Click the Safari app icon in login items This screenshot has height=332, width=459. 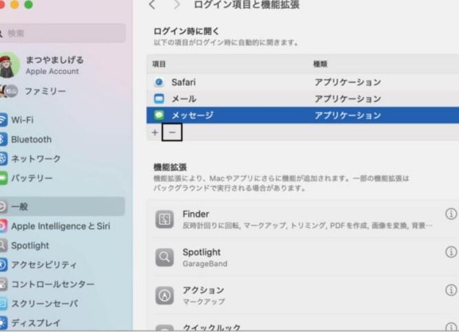point(159,82)
